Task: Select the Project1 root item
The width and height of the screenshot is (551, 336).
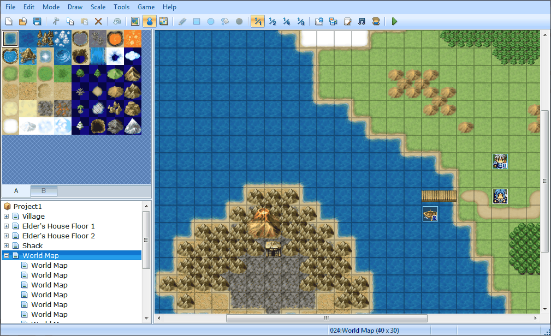Action: tap(27, 206)
